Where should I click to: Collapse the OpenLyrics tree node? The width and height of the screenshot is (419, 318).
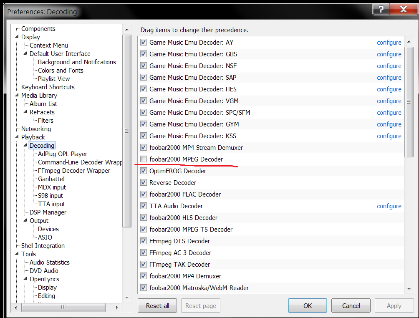pyautogui.click(x=25, y=278)
